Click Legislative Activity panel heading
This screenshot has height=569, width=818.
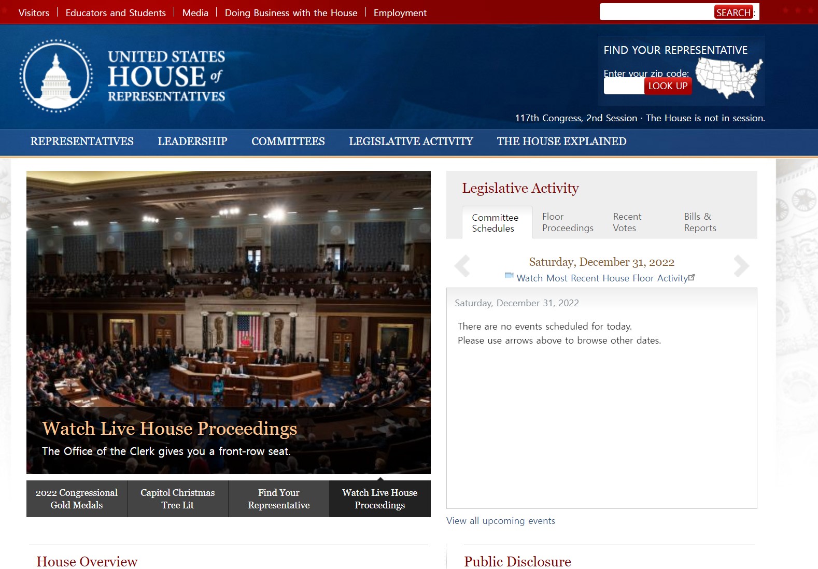click(520, 188)
